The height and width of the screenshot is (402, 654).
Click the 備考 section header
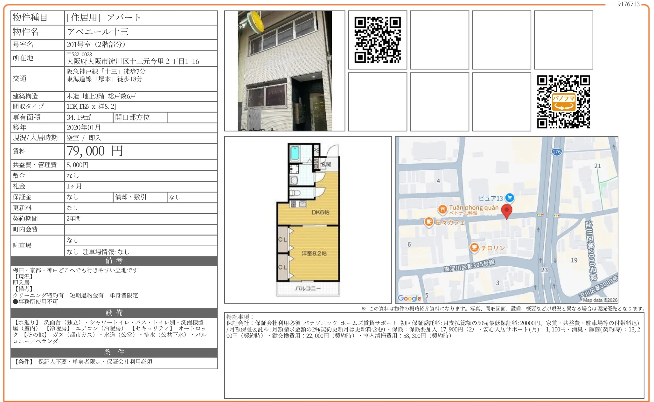click(114, 261)
